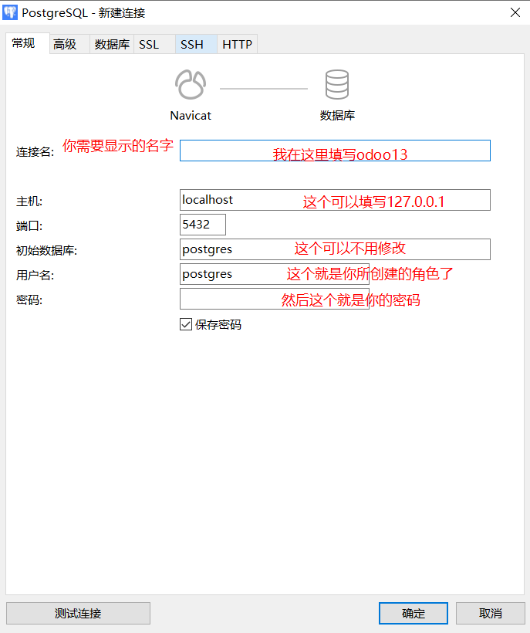Open the SSH tab
This screenshot has height=633, width=530.
(196, 44)
